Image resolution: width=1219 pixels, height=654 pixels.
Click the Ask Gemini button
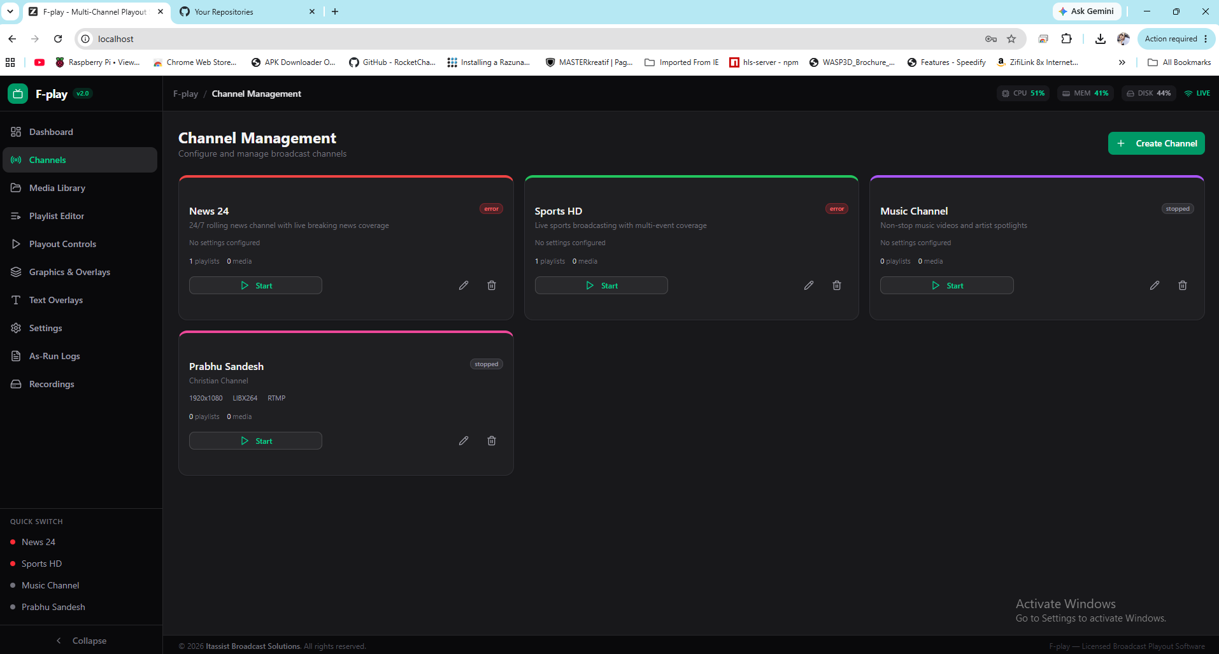point(1087,11)
